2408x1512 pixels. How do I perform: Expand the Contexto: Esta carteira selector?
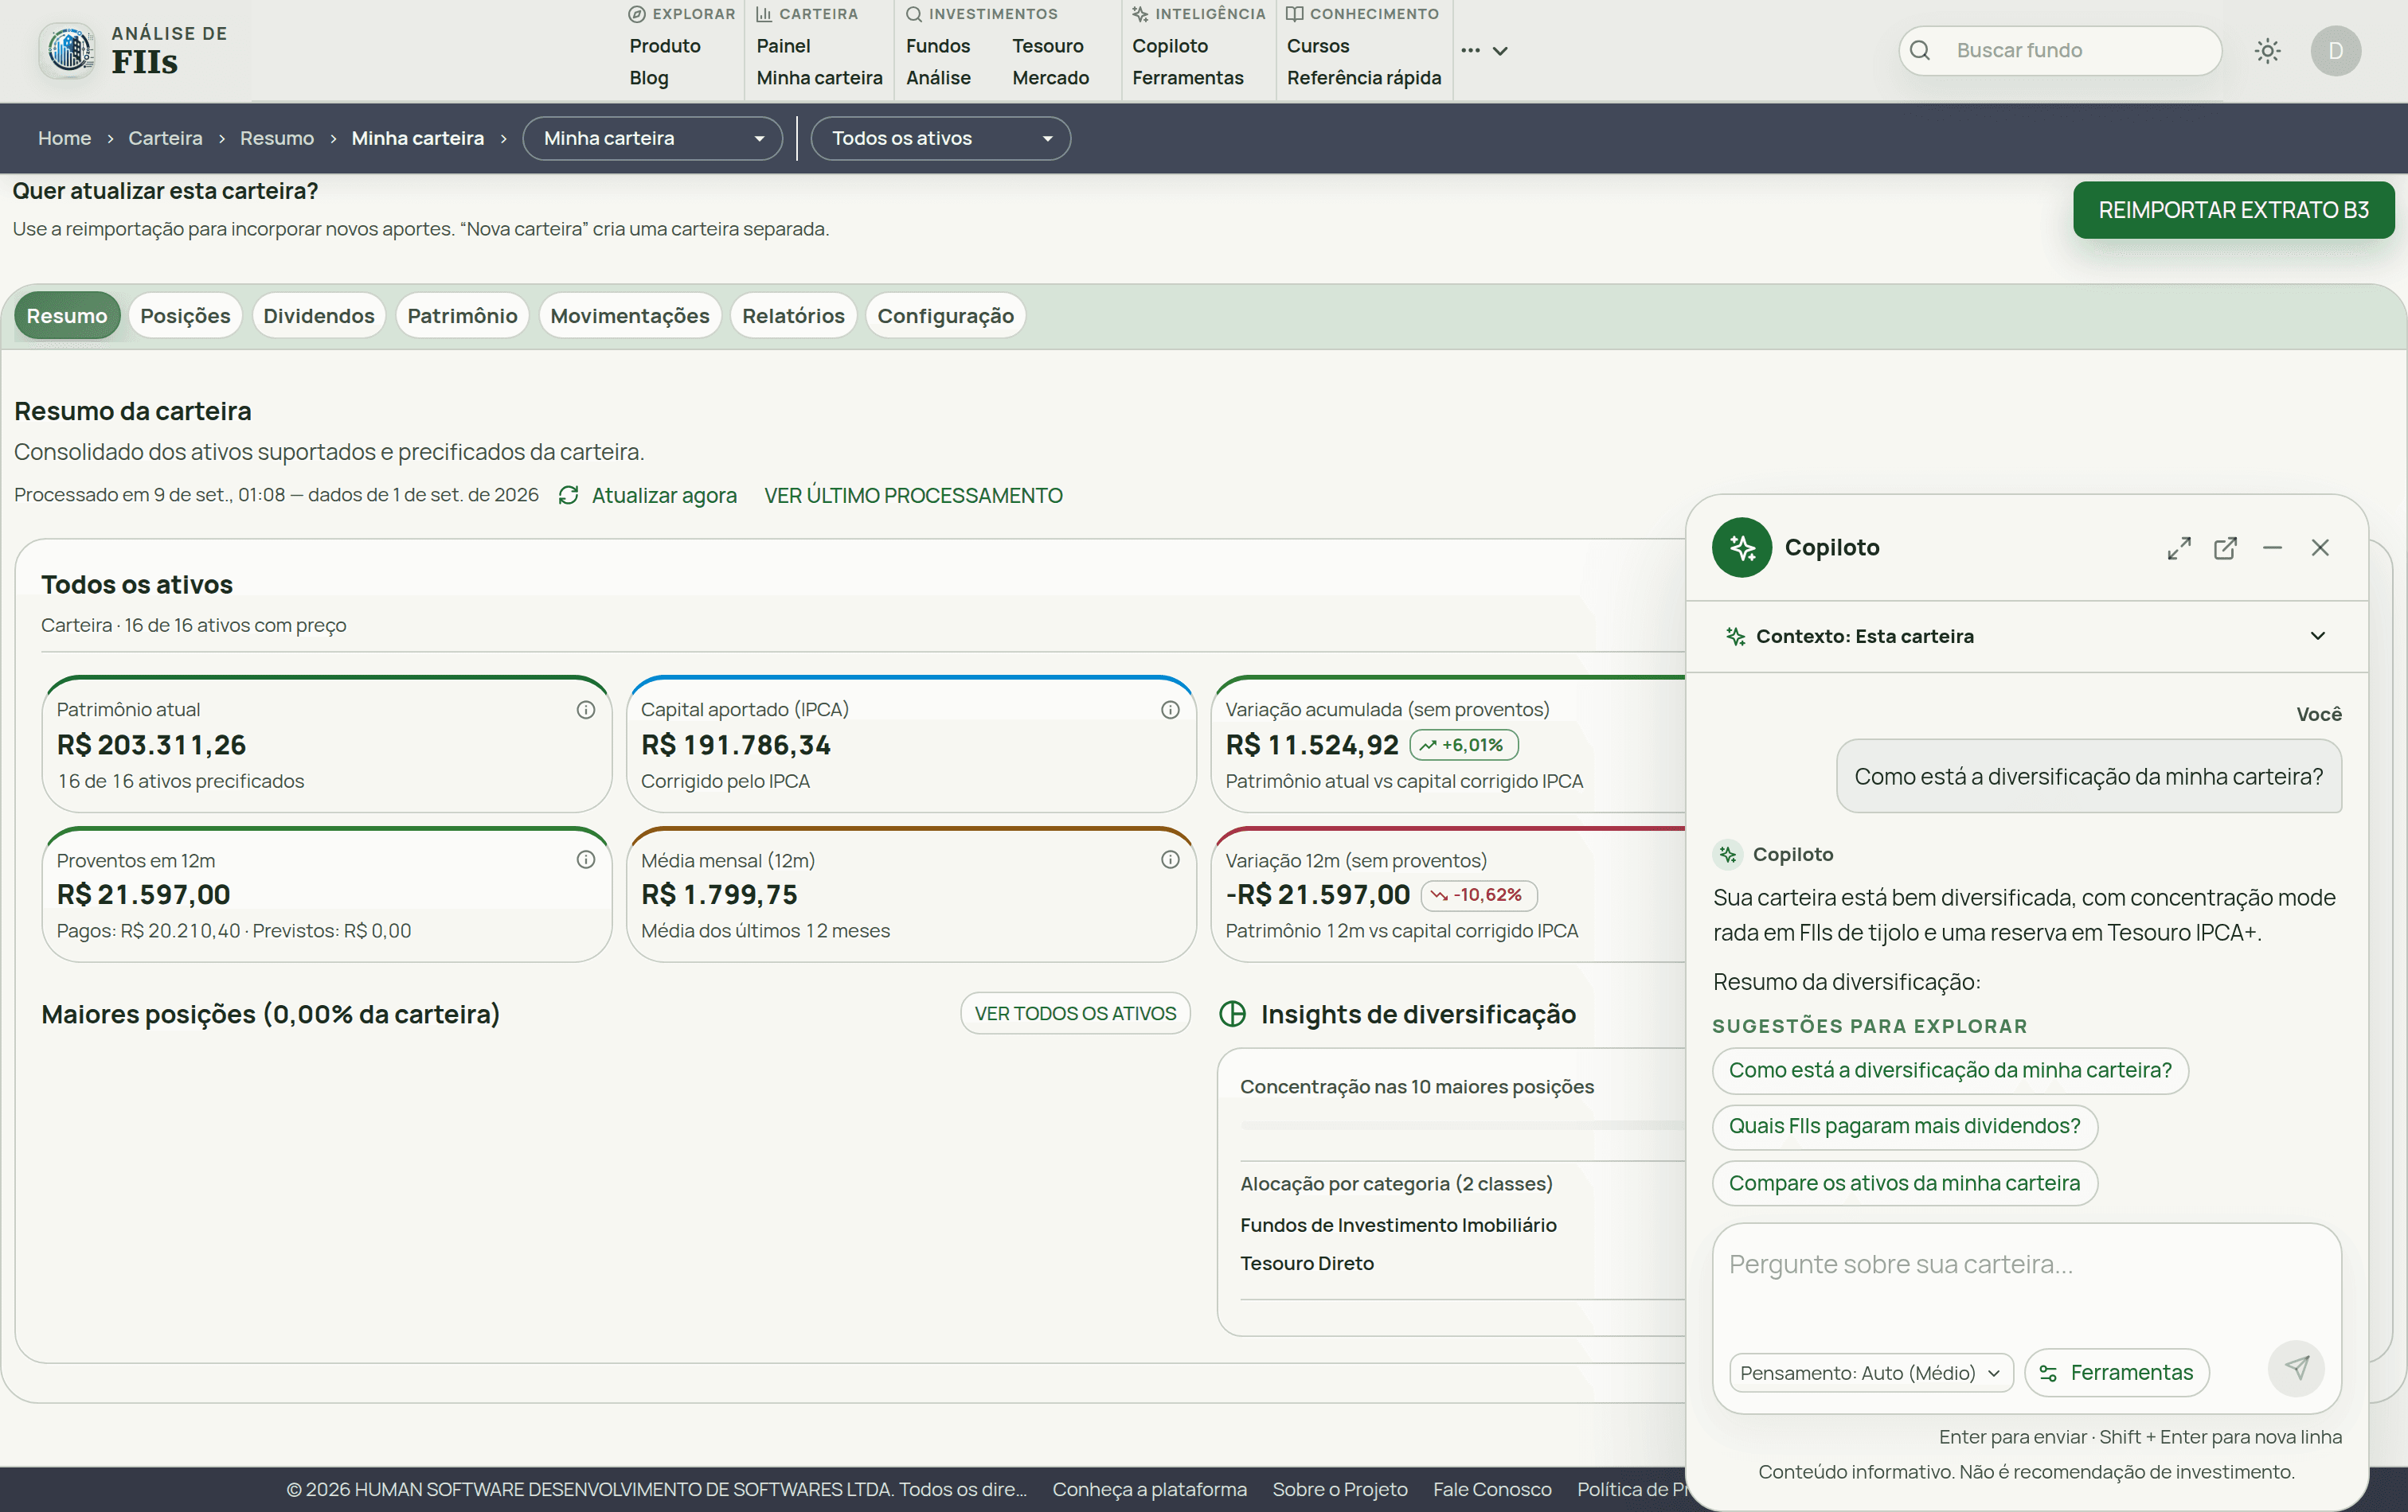pyautogui.click(x=2026, y=637)
